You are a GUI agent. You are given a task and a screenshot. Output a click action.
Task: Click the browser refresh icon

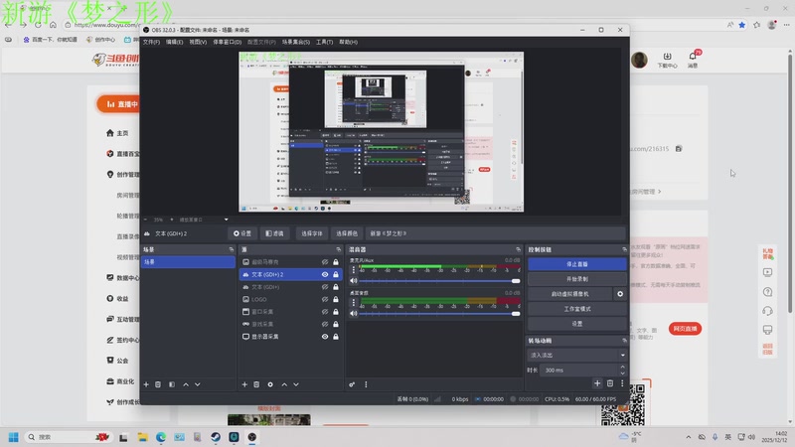(x=38, y=25)
